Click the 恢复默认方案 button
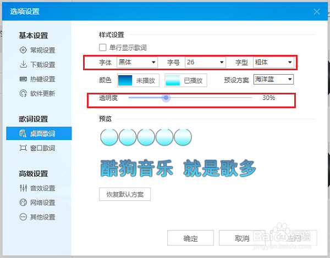Image resolution: width=330 pixels, height=258 pixels. click(125, 194)
